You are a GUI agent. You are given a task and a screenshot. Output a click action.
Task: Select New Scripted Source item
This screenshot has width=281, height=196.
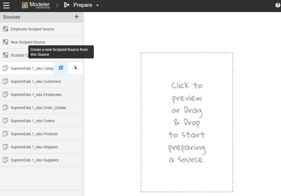click(28, 42)
